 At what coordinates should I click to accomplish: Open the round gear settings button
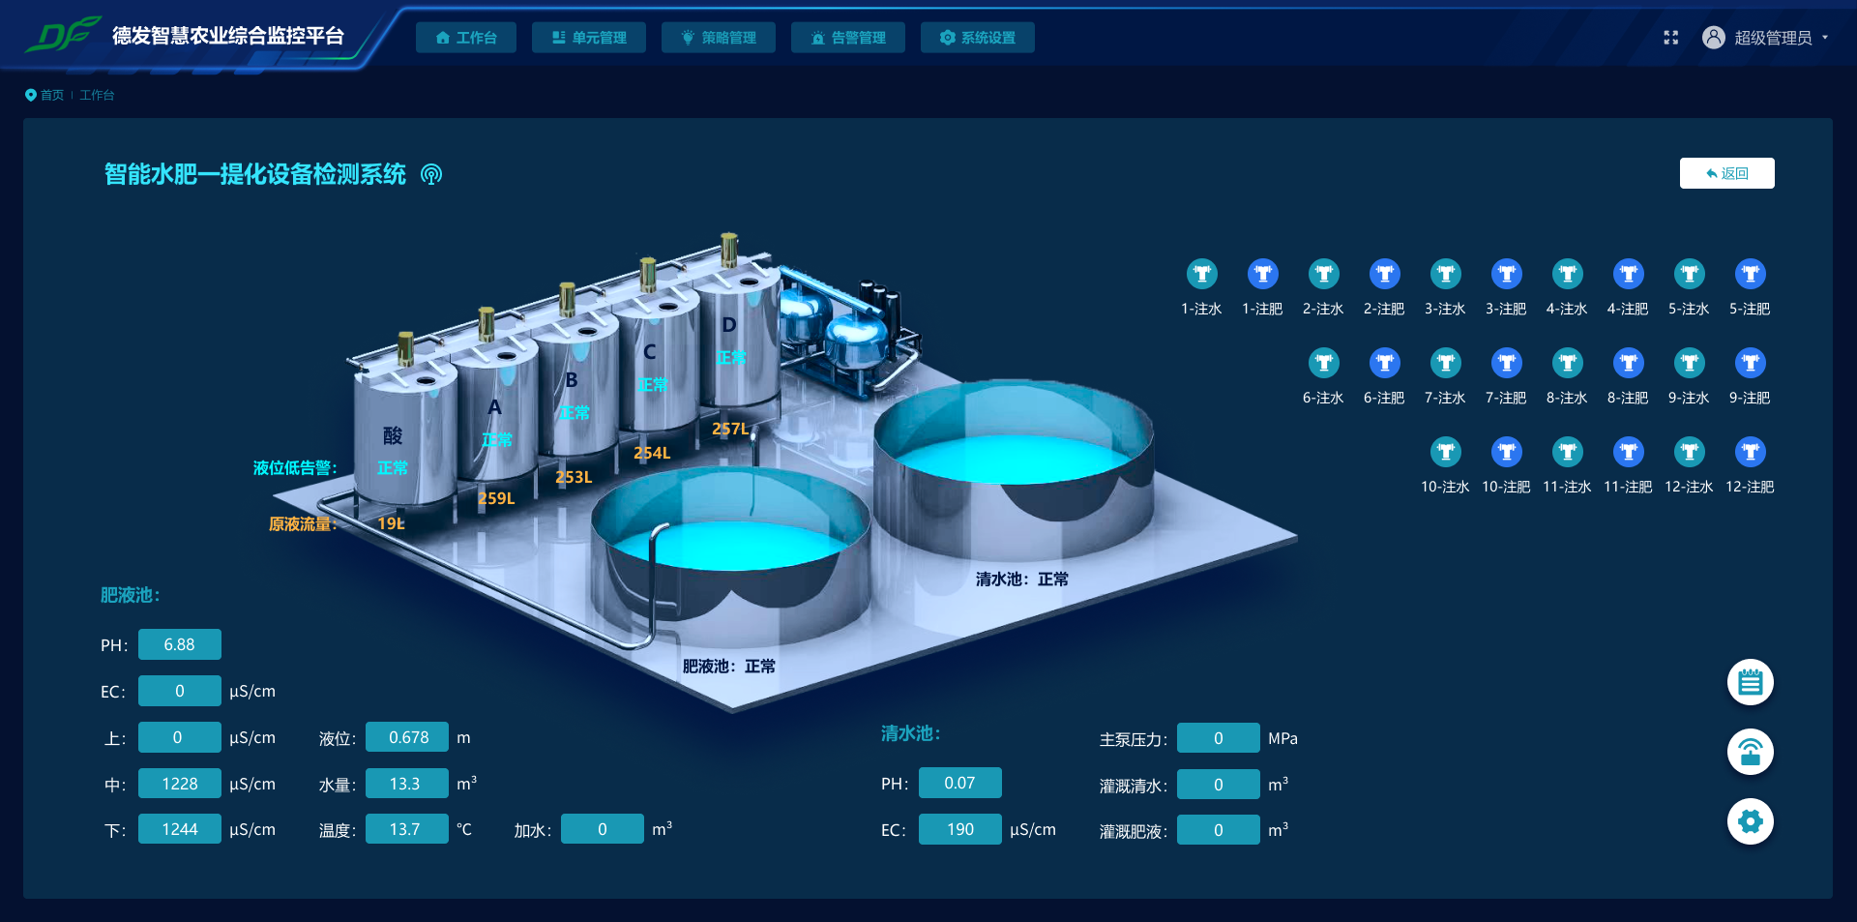1750,822
